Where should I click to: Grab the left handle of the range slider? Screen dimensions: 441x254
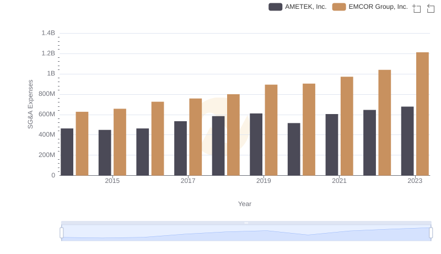pos(62,233)
